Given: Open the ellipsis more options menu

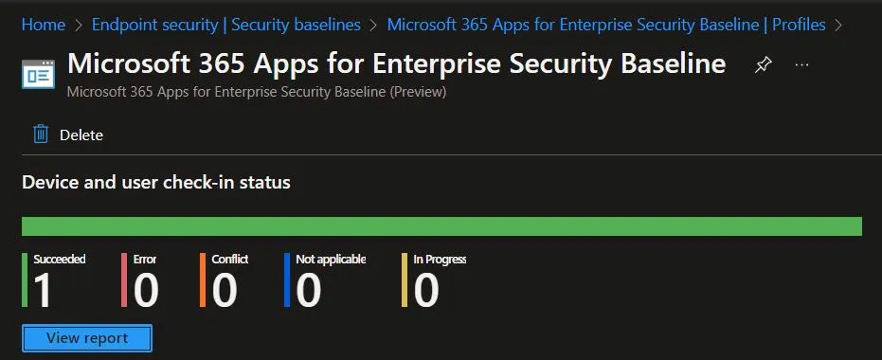Looking at the screenshot, I should [801, 65].
